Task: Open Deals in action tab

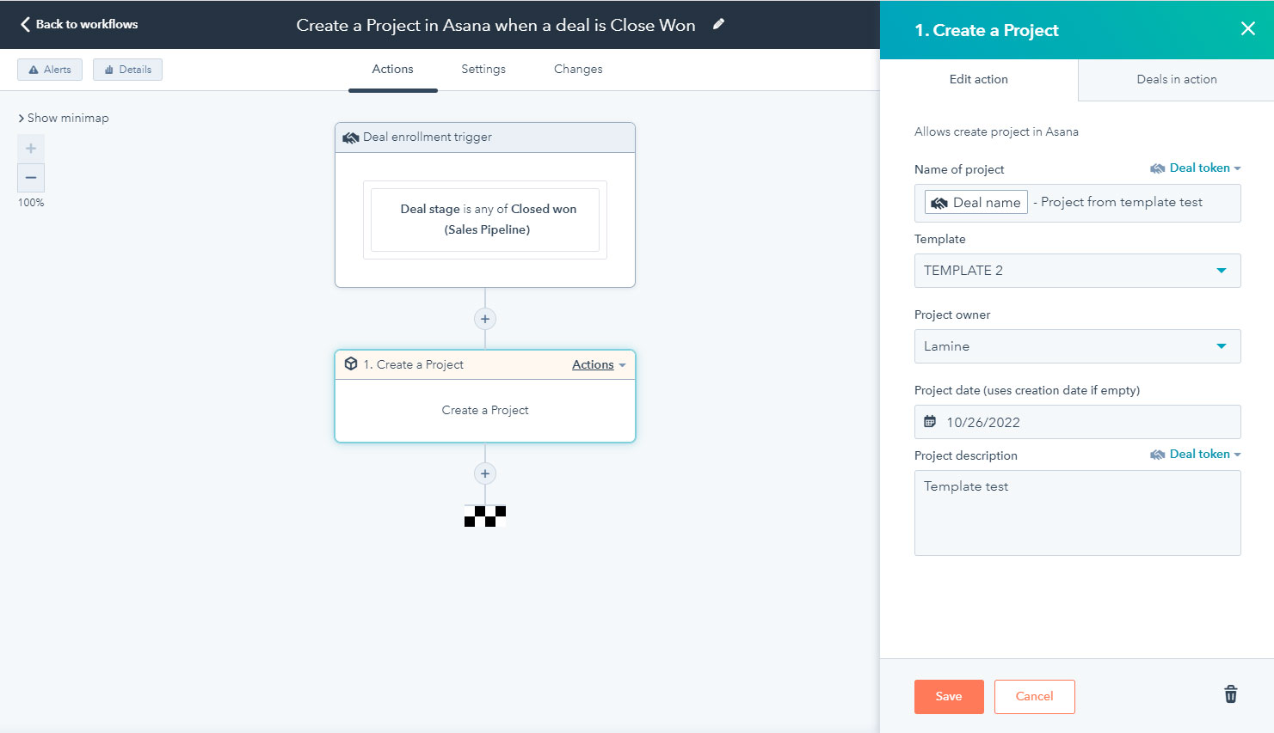Action: (1176, 79)
